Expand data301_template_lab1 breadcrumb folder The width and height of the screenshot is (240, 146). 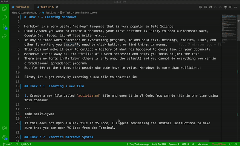click(x=25, y=12)
